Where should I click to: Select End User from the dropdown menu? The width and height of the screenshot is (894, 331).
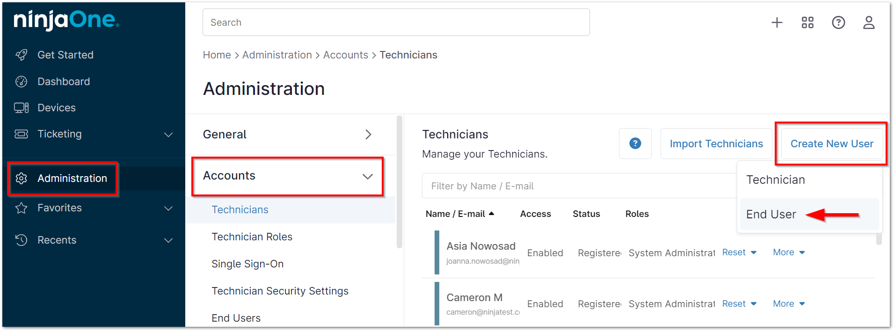771,215
